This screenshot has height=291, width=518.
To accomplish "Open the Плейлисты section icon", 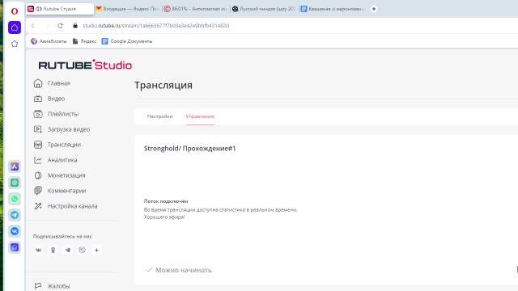I will coord(38,114).
